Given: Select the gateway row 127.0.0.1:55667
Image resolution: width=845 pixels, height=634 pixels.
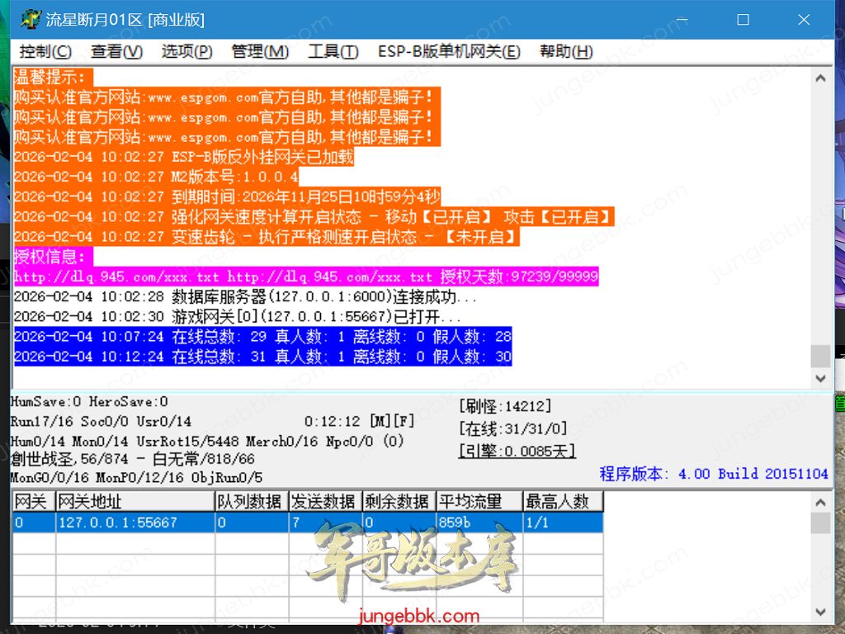Looking at the screenshot, I should pos(117,523).
